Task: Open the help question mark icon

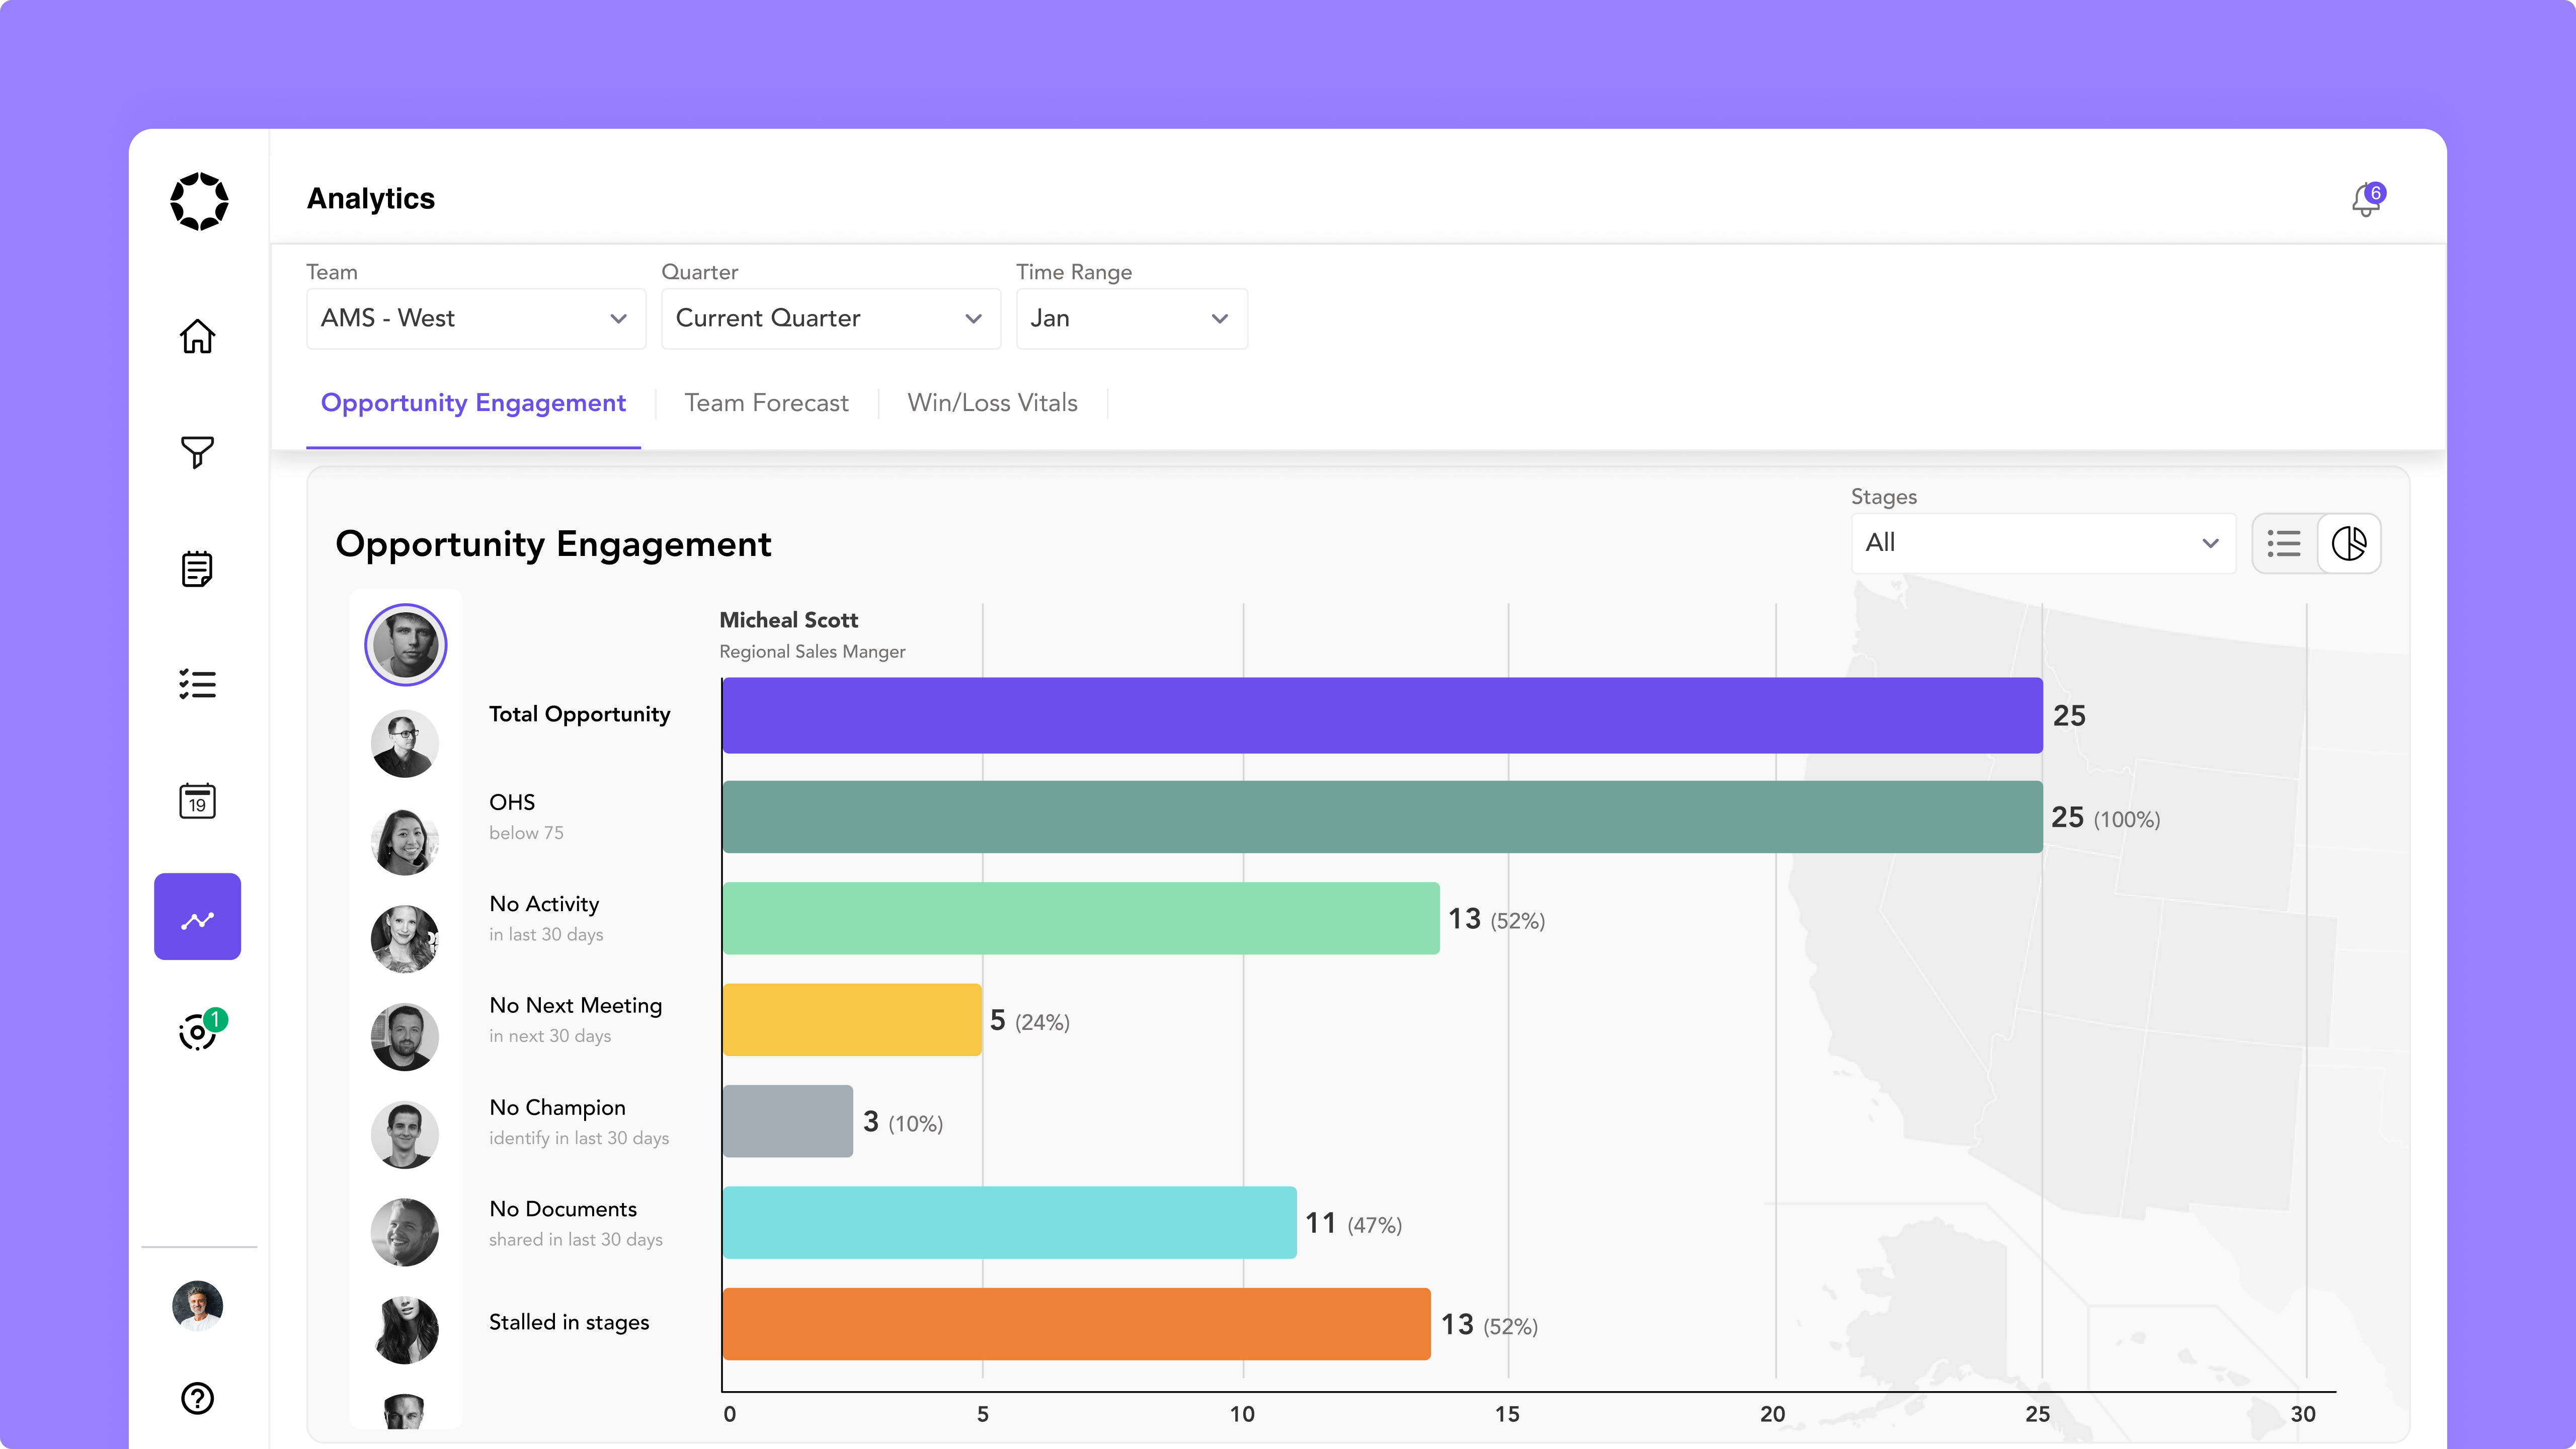Action: [x=197, y=1398]
